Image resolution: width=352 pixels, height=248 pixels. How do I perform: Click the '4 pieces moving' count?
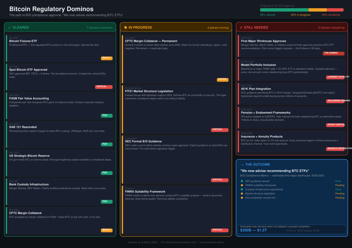(x=218, y=27)
